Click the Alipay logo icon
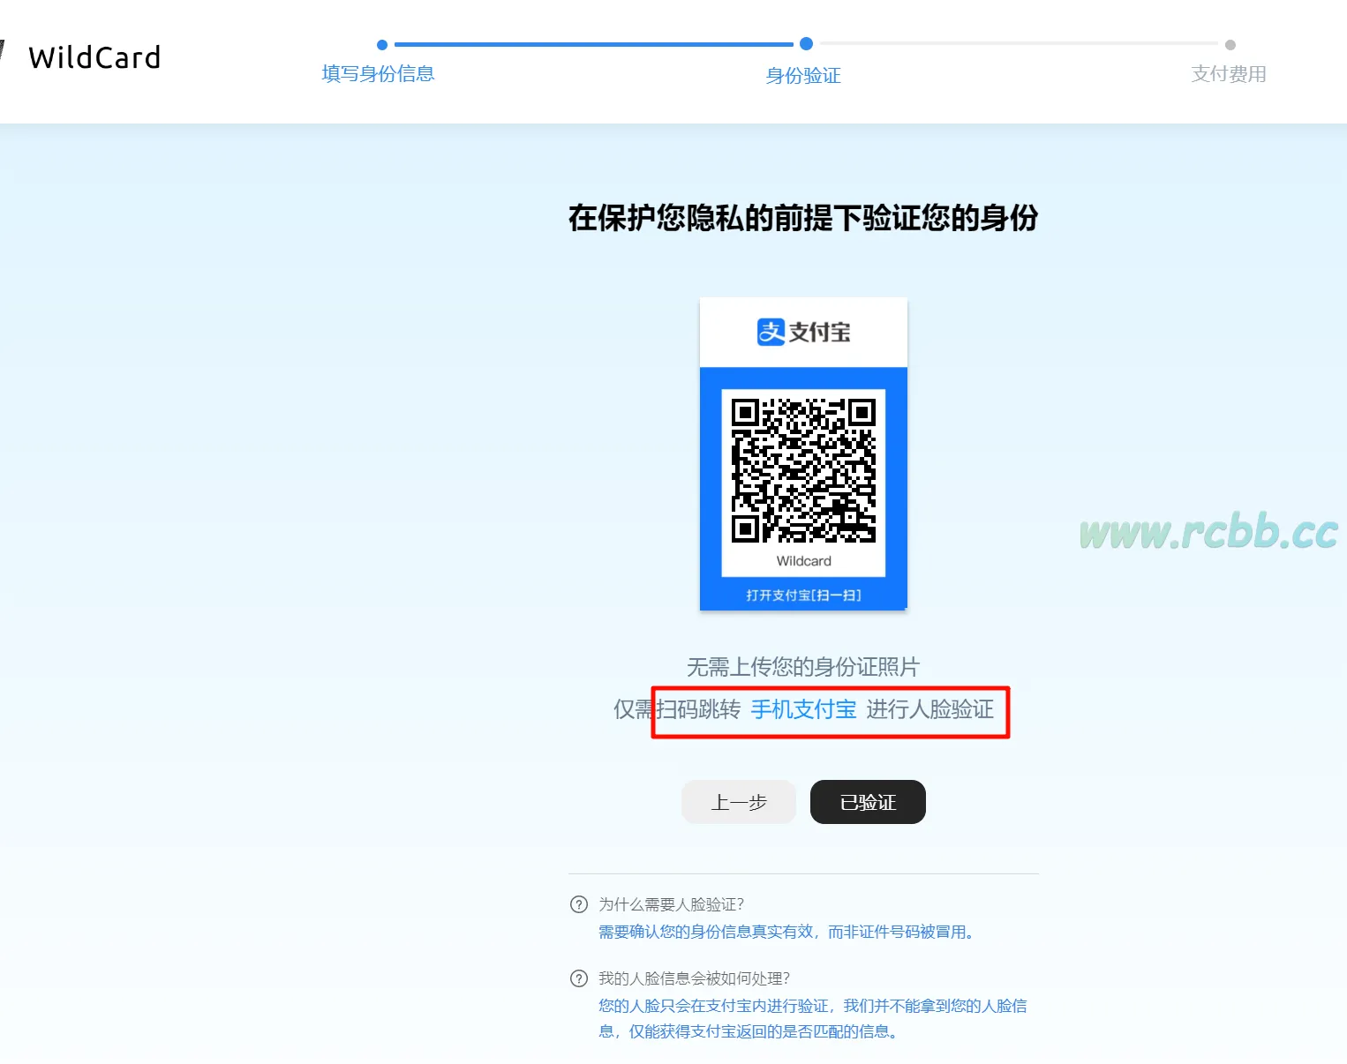This screenshot has width=1347, height=1064. point(771,332)
